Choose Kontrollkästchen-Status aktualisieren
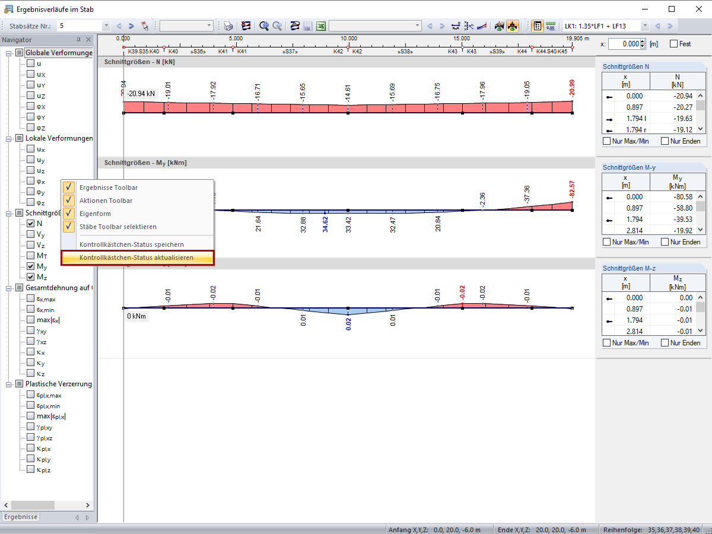This screenshot has width=712, height=534. point(137,258)
